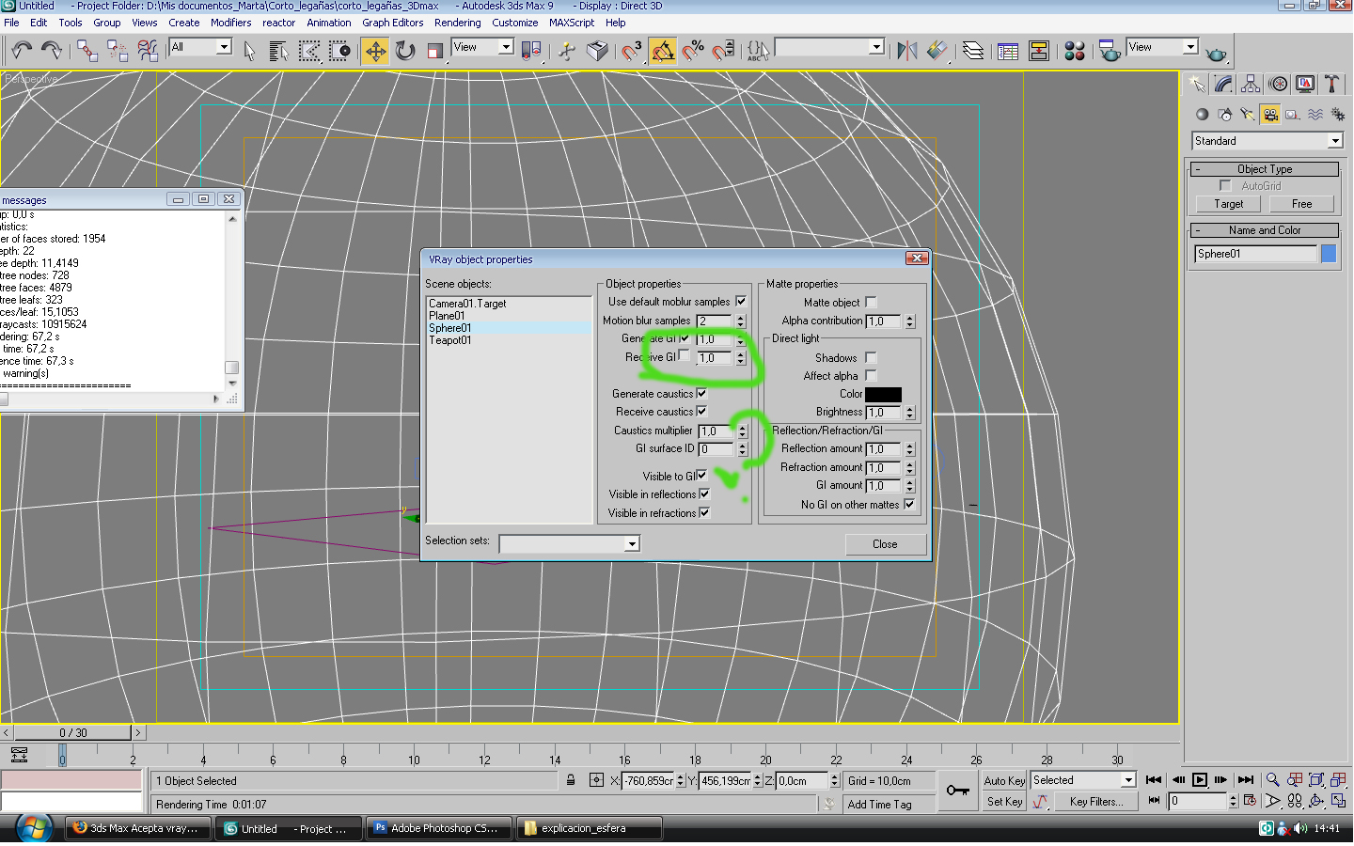The image size is (1354, 846).
Task: Click the Undo arrow in the toolbar
Action: [x=22, y=51]
